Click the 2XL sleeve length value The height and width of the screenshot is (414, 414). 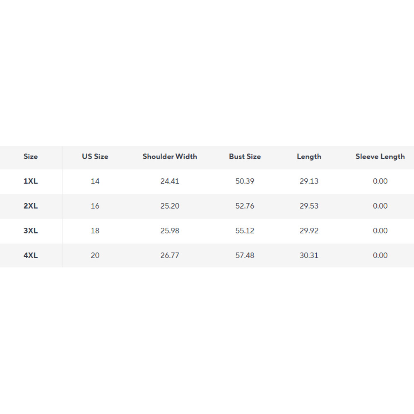click(380, 206)
